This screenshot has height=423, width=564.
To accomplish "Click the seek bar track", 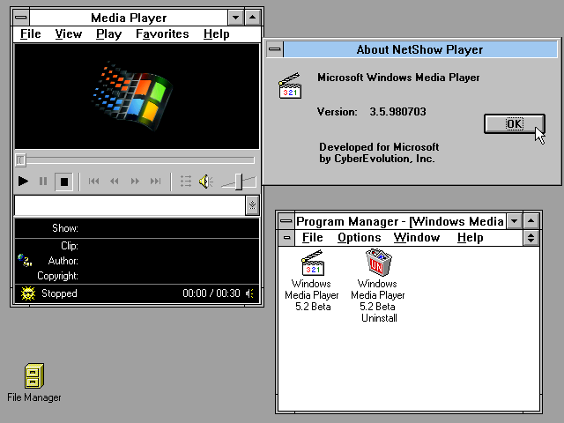I will (x=139, y=160).
